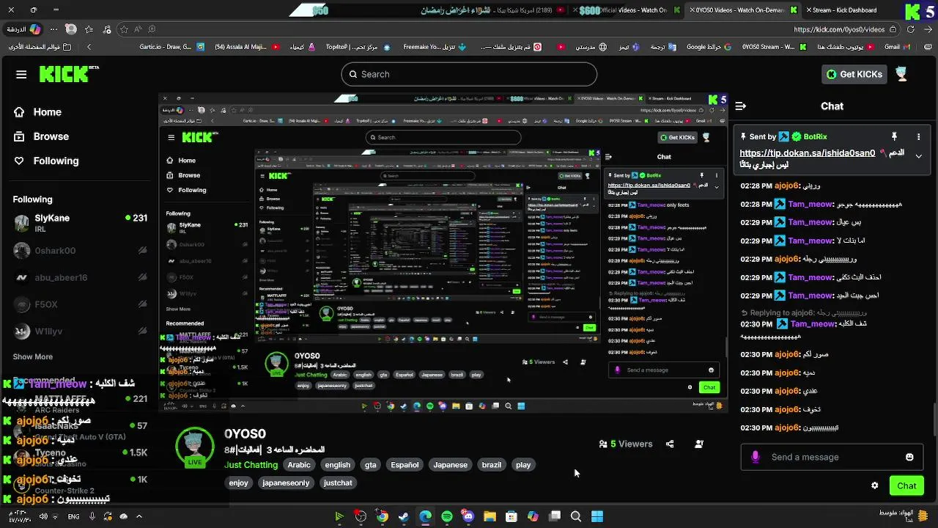
Task: Open taskbar Search magnifier
Action: coord(576,516)
